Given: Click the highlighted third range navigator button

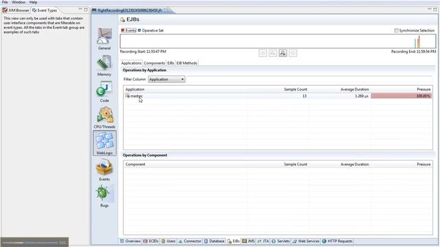Looking at the screenshot, I should click(283, 53).
